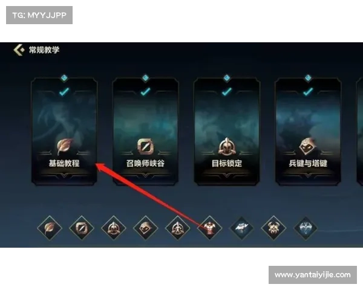Choose the first helmet icon in bottom row
Screen dimensions: 363x290
click(x=114, y=228)
